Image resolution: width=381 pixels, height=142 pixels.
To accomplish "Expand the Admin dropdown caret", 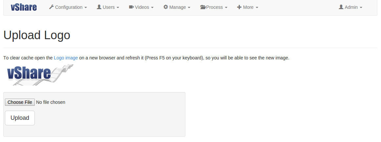I will 361,8.
